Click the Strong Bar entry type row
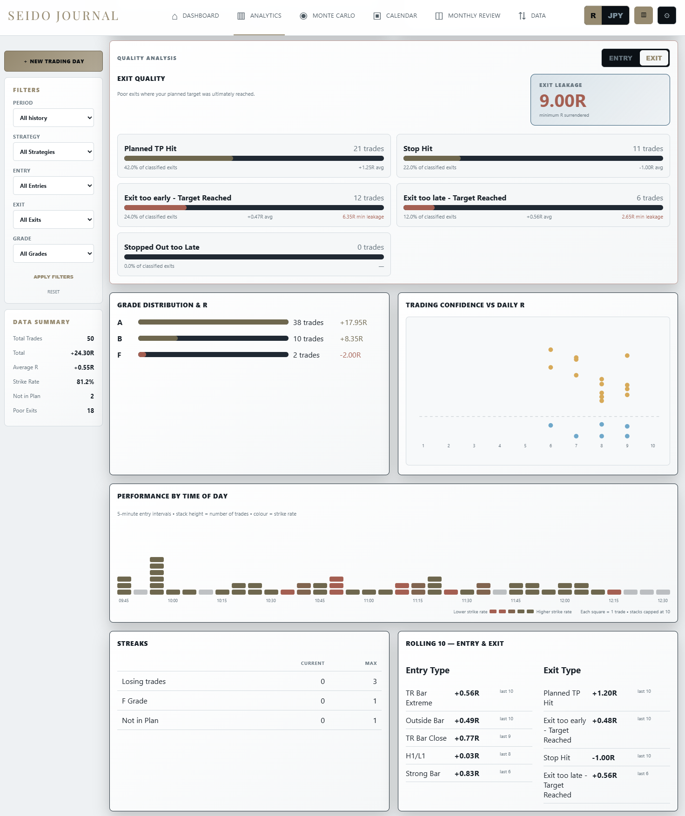The width and height of the screenshot is (685, 816). click(469, 774)
